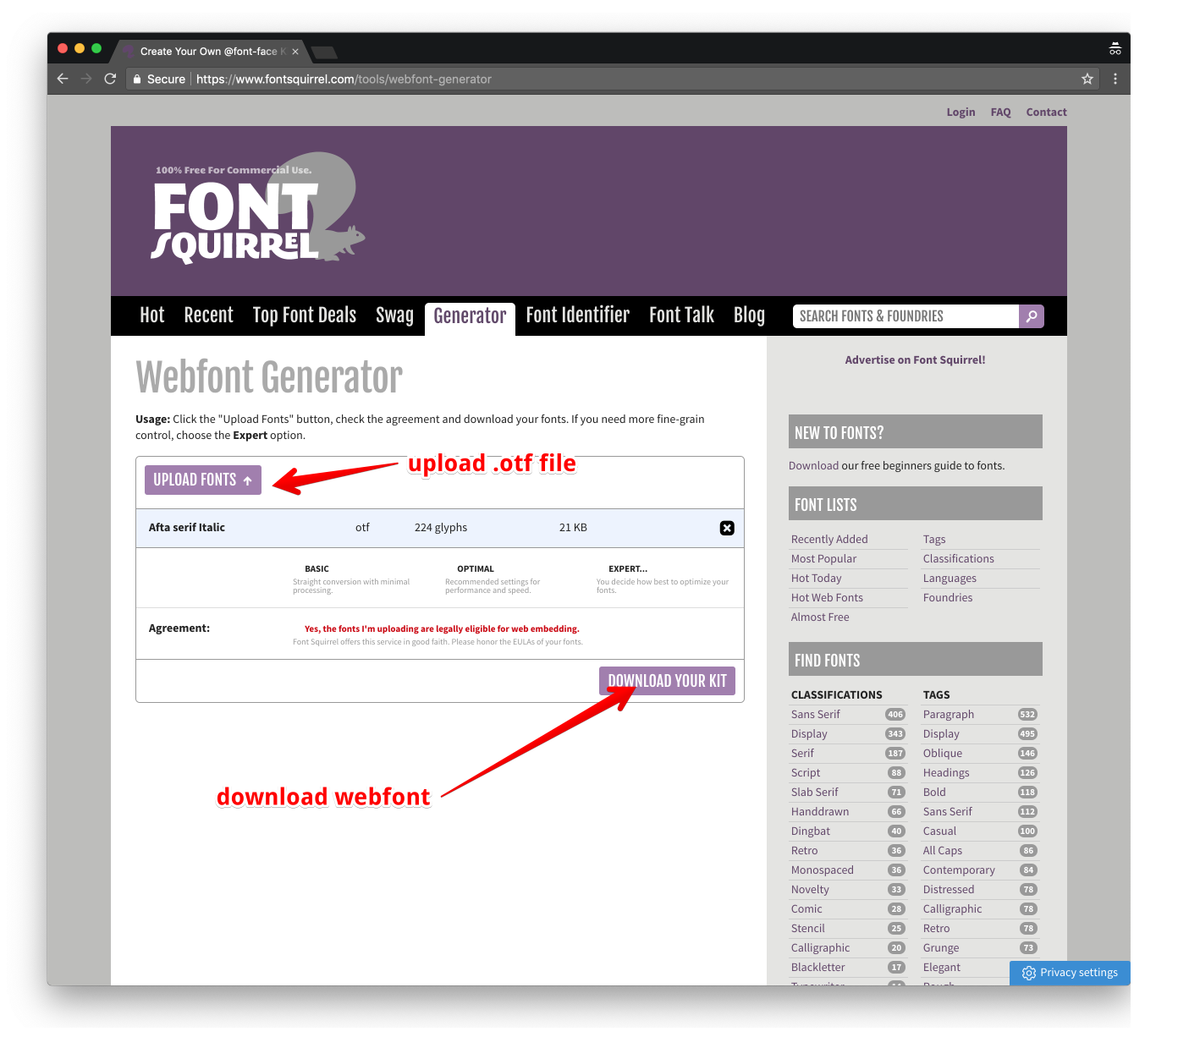The width and height of the screenshot is (1178, 1048).
Task: Select the EXPERT... conversion option
Action: 628,569
